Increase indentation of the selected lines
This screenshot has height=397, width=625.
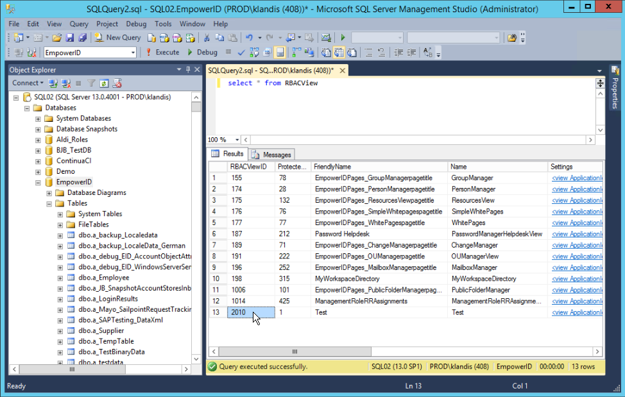(411, 52)
